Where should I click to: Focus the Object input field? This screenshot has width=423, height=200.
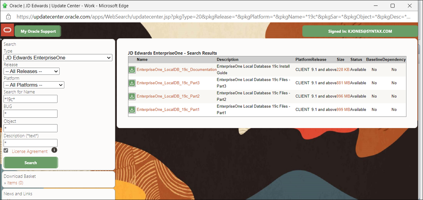tap(30, 128)
